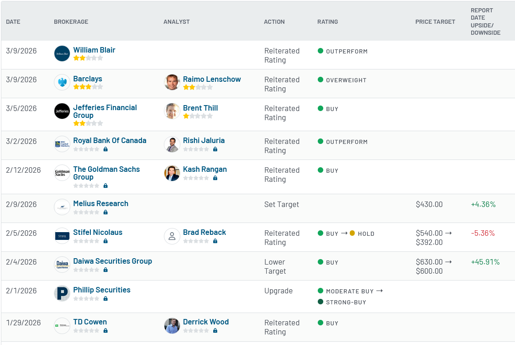Open The Goldman Sachs Group link

click(x=106, y=173)
